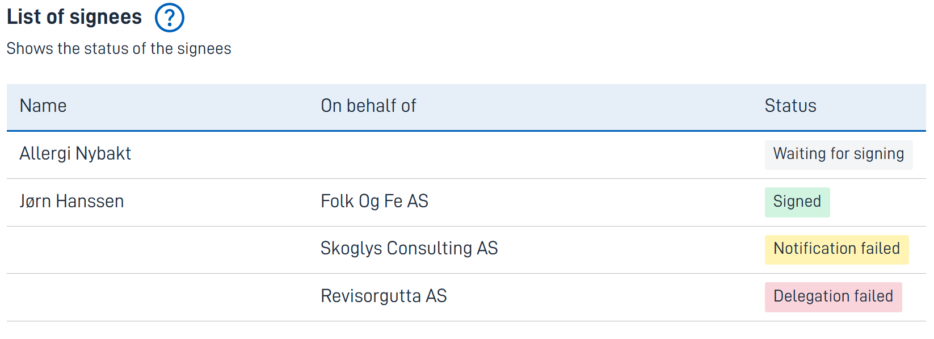
Task: Click the empty 'On behalf of' cell for Allergi Nybakt
Action: [530, 154]
